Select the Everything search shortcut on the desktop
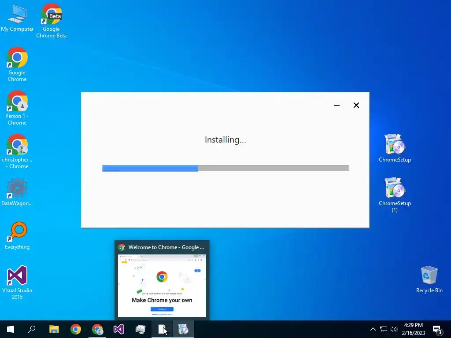 [17, 236]
